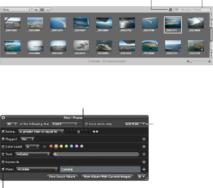The image size is (213, 188).
Task: Click the browser vertical scrollbar
Action: (x=211, y=34)
